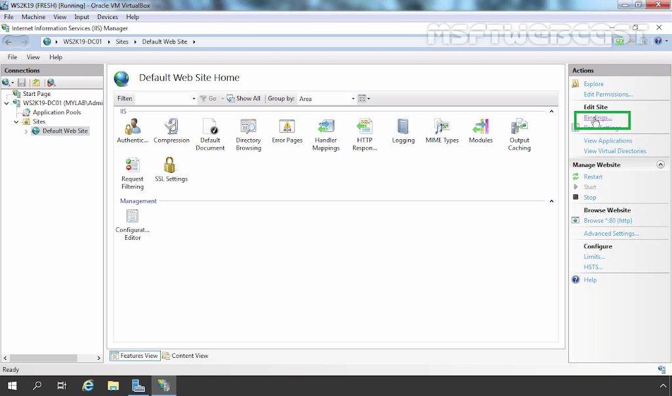The height and width of the screenshot is (396, 672).
Task: Open the HSTS configuration link
Action: click(593, 267)
